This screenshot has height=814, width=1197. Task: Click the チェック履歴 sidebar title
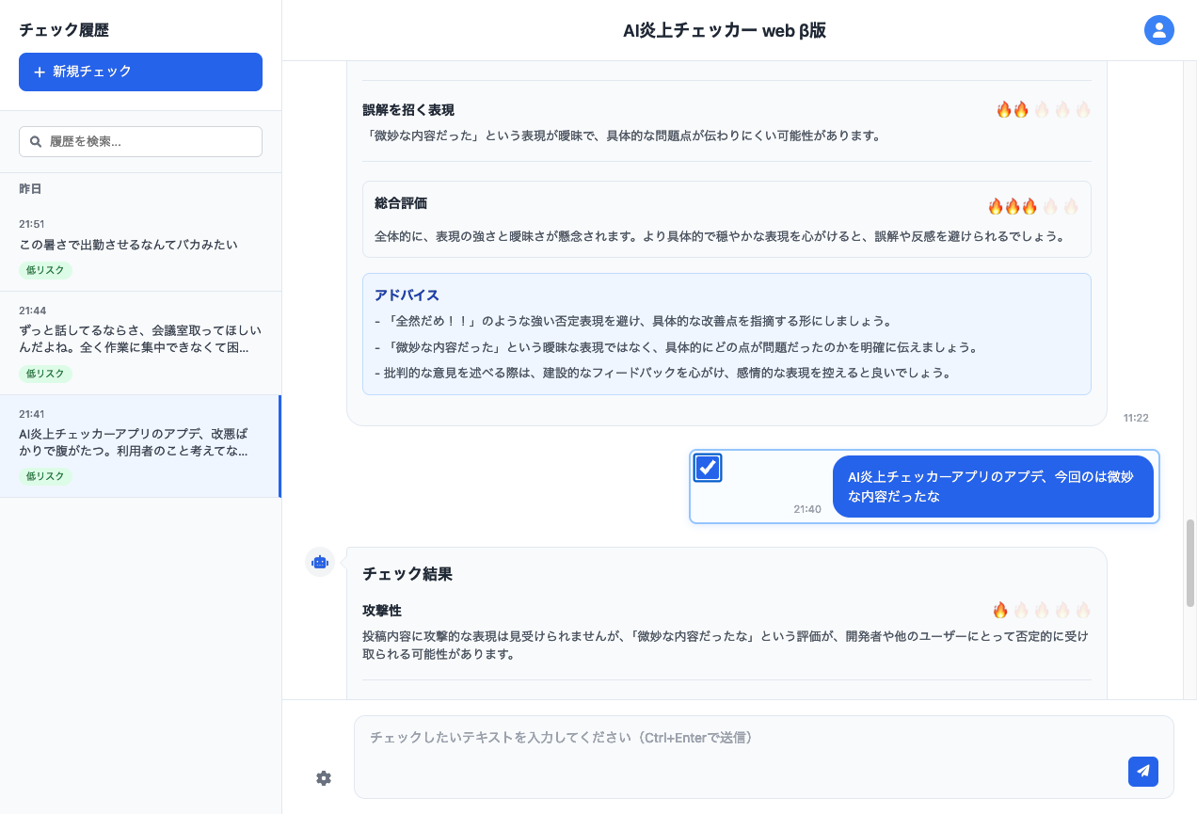point(64,30)
